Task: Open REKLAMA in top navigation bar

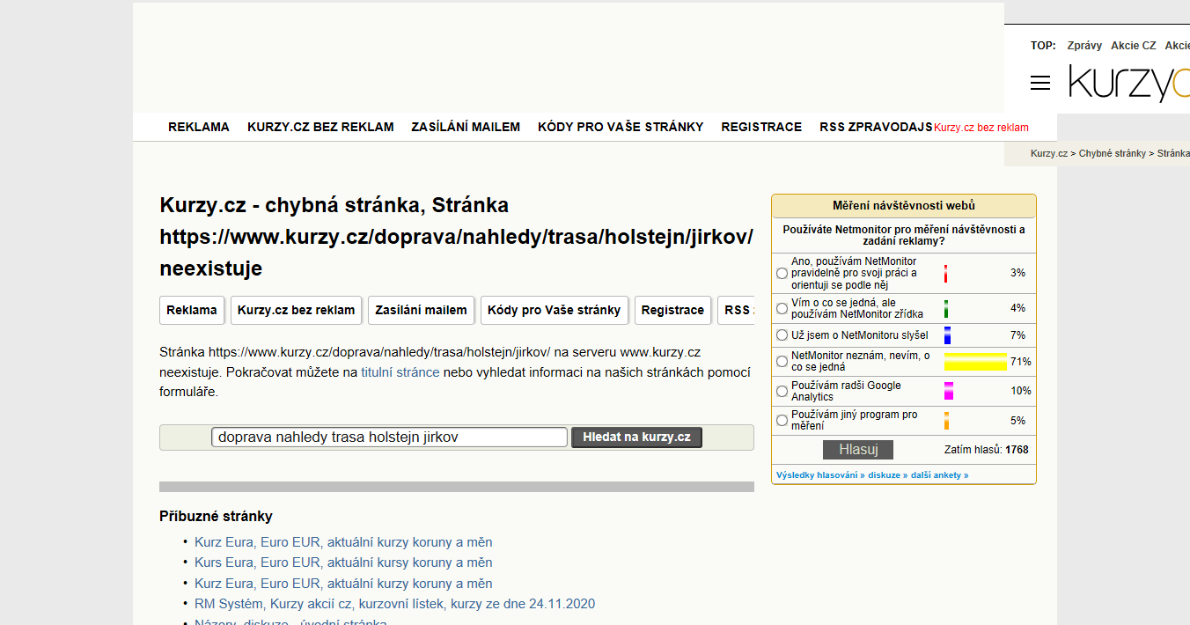Action: pyautogui.click(x=199, y=127)
